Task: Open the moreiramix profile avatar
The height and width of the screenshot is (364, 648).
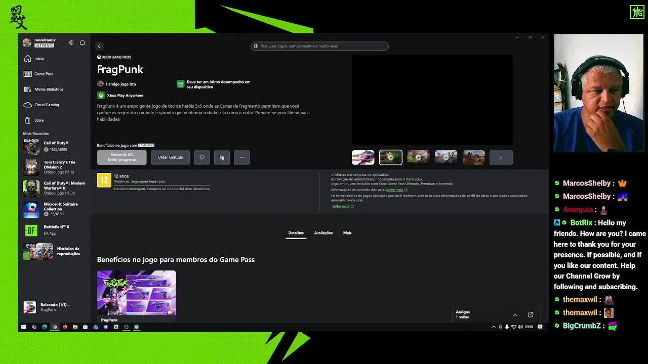Action: point(27,43)
